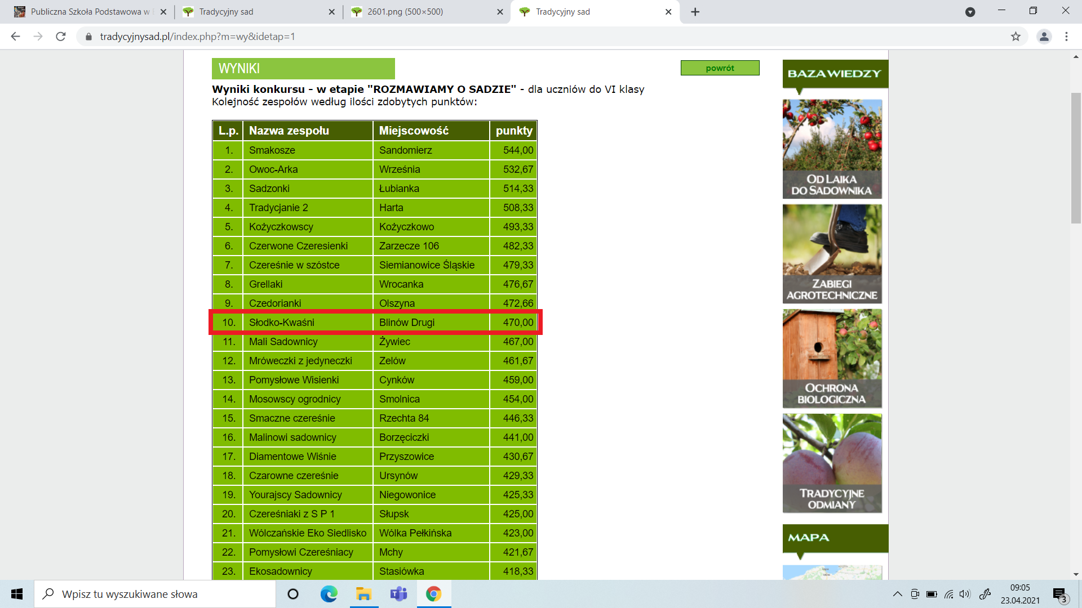The width and height of the screenshot is (1082, 608).
Task: Switch to 2601.png image tab
Action: [405, 12]
